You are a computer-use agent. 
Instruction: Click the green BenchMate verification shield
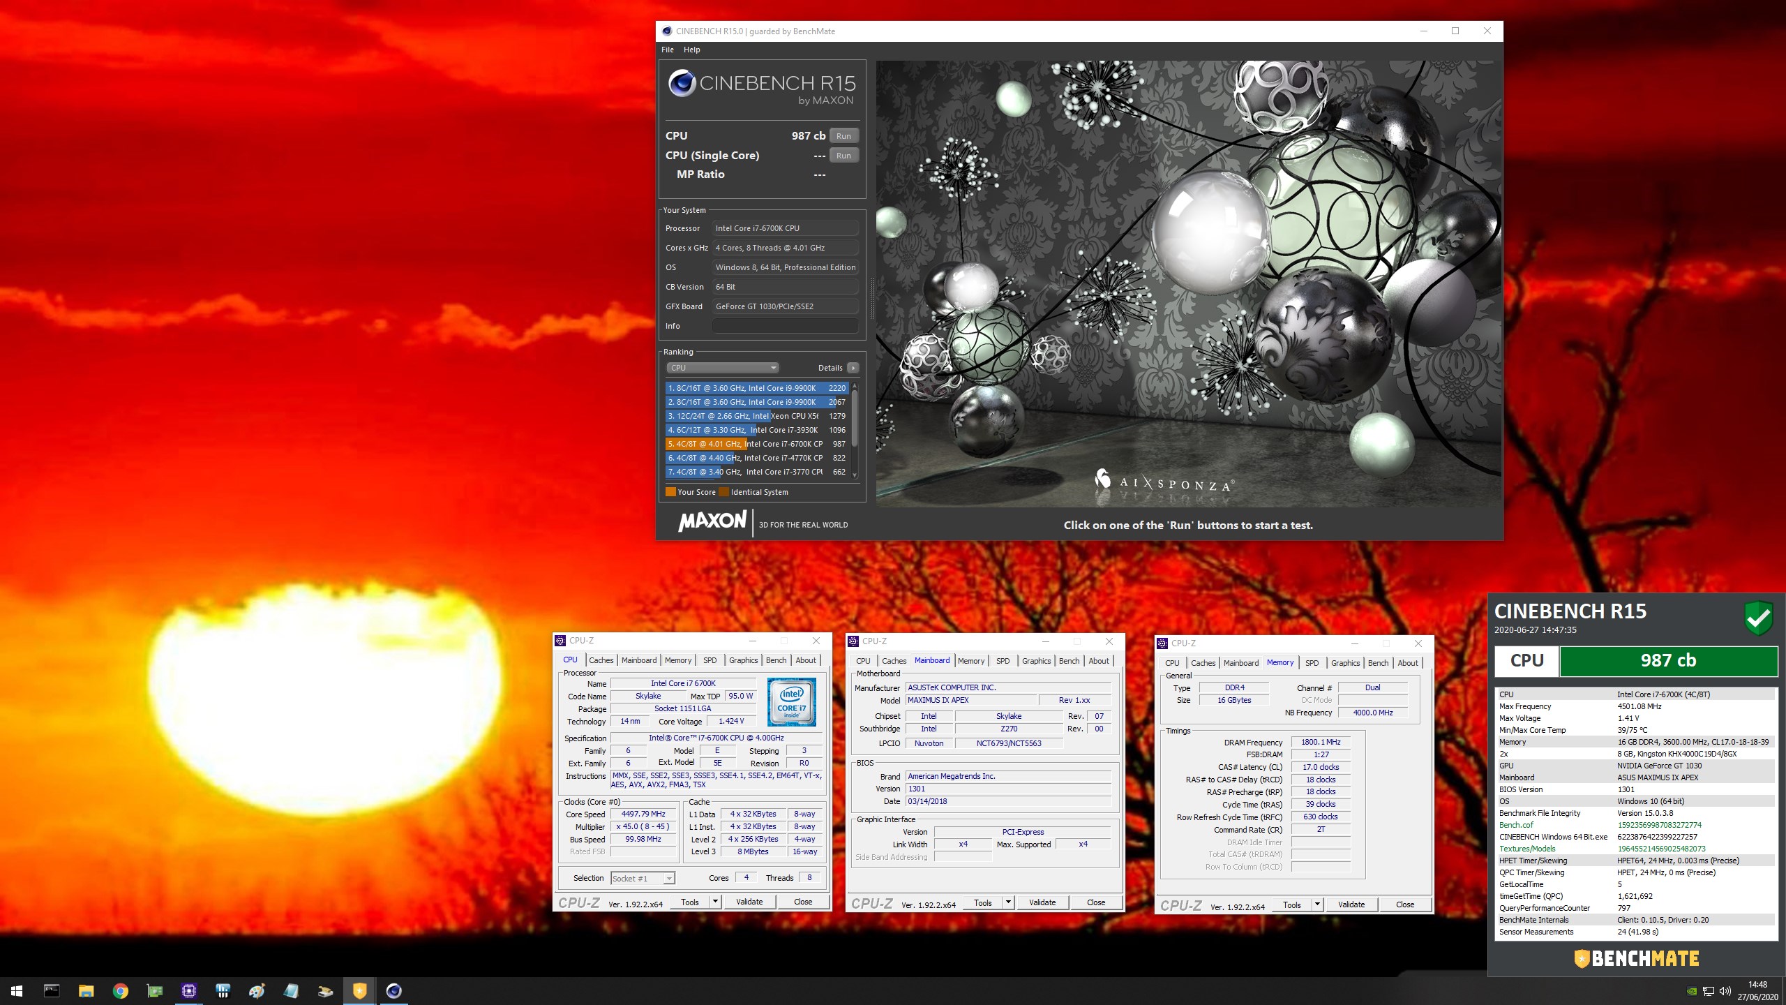[x=1758, y=618]
